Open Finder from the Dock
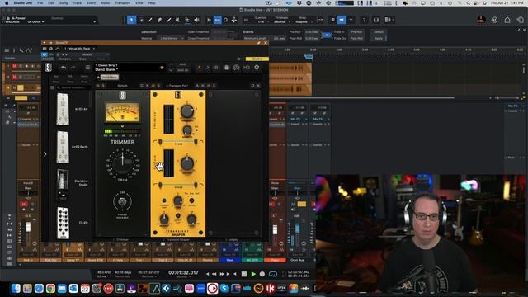 point(16,289)
